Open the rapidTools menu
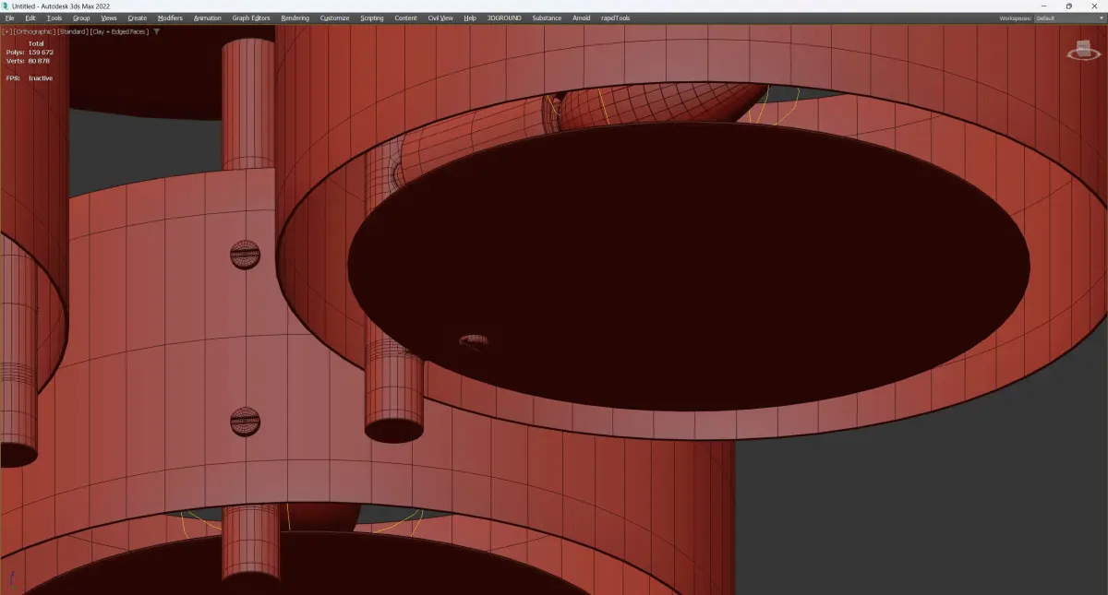This screenshot has width=1108, height=595. pyautogui.click(x=615, y=18)
